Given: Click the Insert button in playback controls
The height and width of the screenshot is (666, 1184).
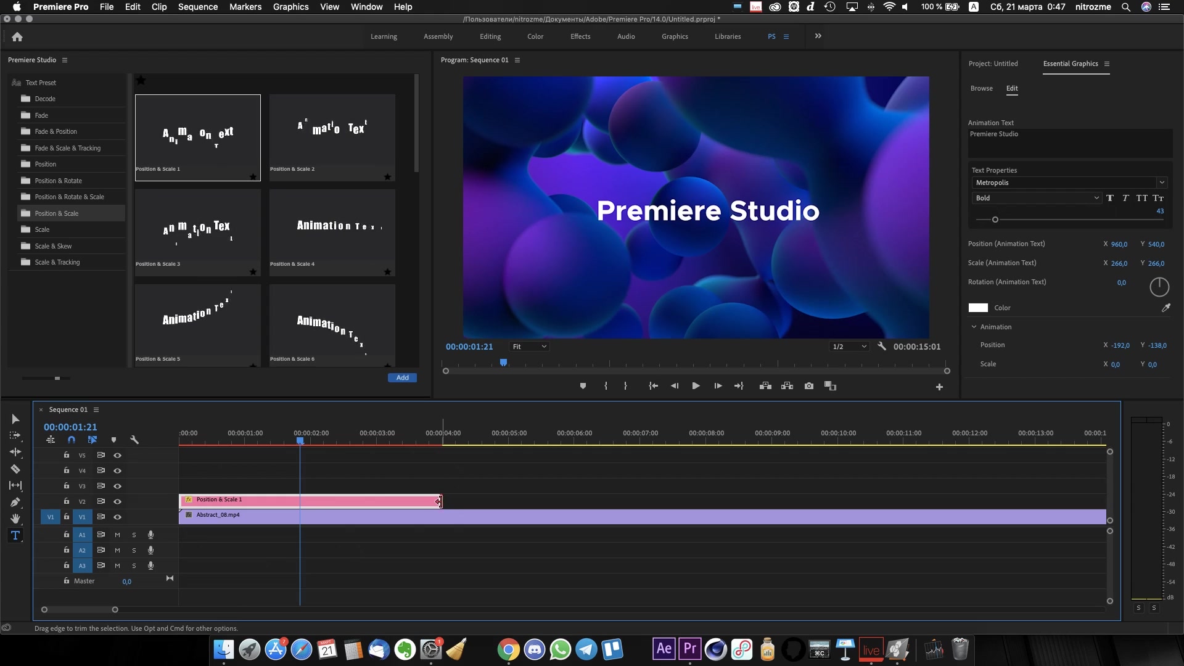Looking at the screenshot, I should tap(765, 386).
